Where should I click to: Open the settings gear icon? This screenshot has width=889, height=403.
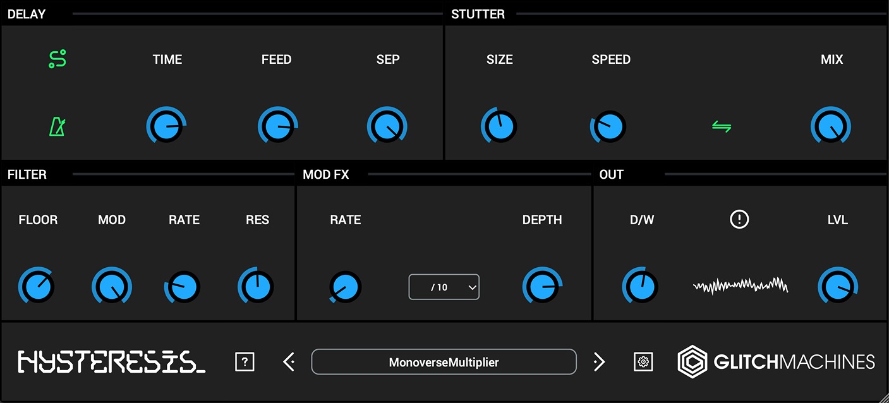coord(643,362)
